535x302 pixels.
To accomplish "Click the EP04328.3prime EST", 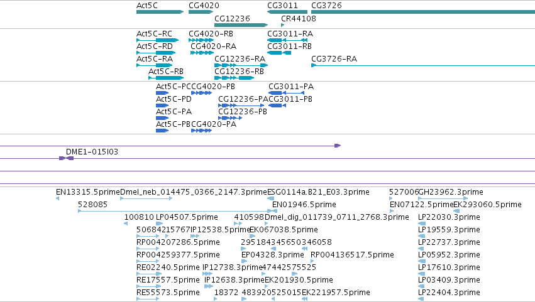I will (x=244, y=261).
